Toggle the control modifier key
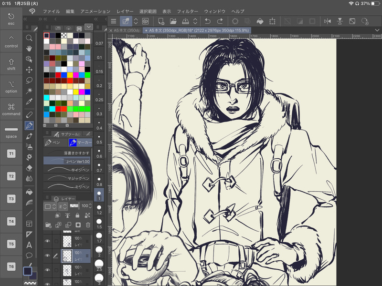This screenshot has height=286, width=382. coord(11,41)
